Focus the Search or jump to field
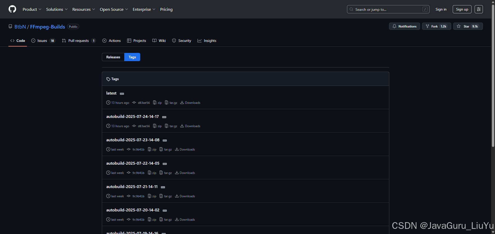The width and height of the screenshot is (495, 234). [x=388, y=9]
